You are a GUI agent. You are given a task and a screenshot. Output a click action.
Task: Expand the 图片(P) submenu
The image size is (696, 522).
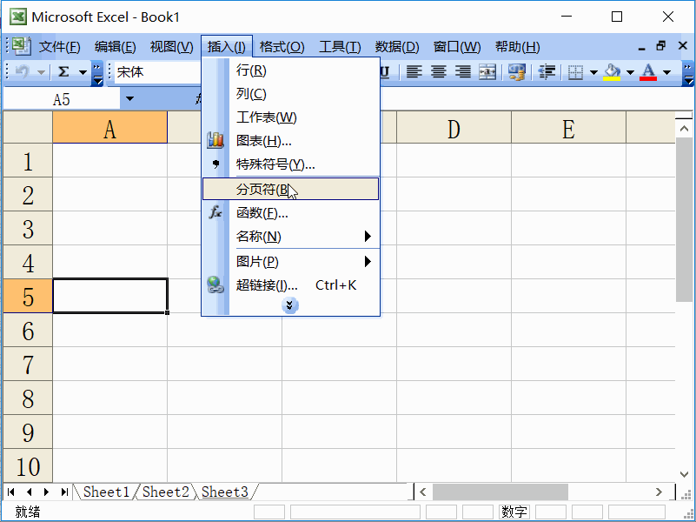(x=291, y=262)
